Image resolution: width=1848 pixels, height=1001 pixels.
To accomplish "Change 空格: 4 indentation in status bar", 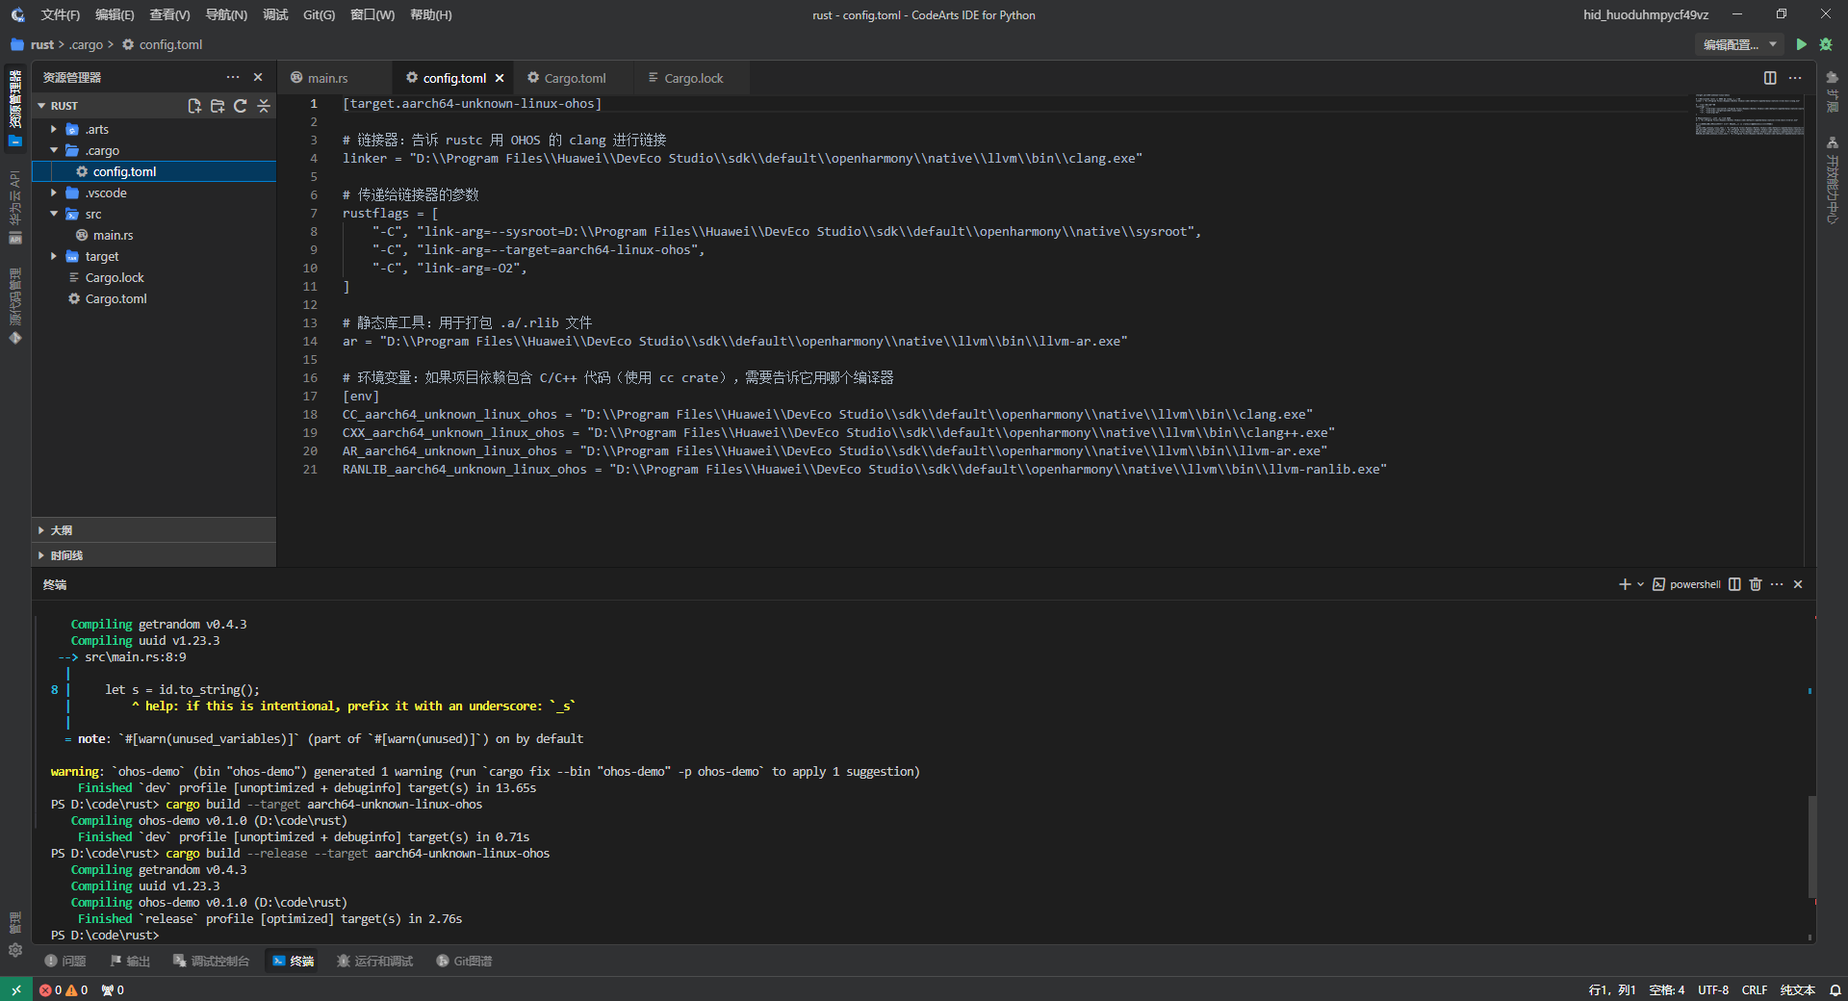I will click(1667, 989).
